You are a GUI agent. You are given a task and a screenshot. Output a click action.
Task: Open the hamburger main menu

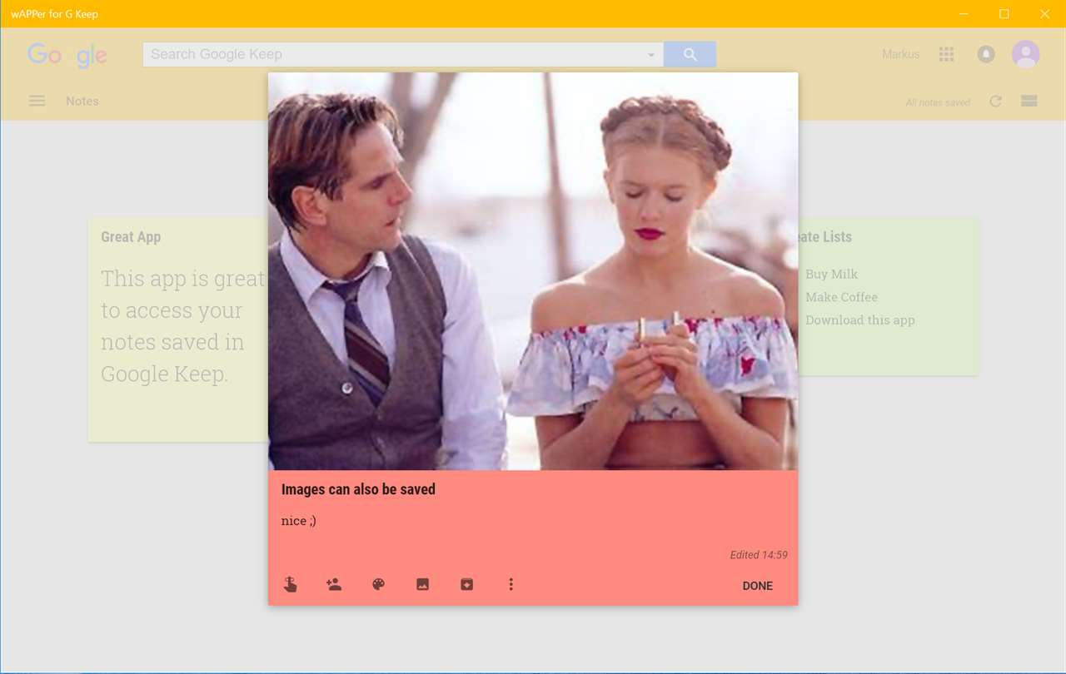pos(37,101)
